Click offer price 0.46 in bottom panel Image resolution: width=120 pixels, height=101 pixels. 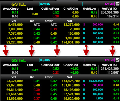coord(54,99)
